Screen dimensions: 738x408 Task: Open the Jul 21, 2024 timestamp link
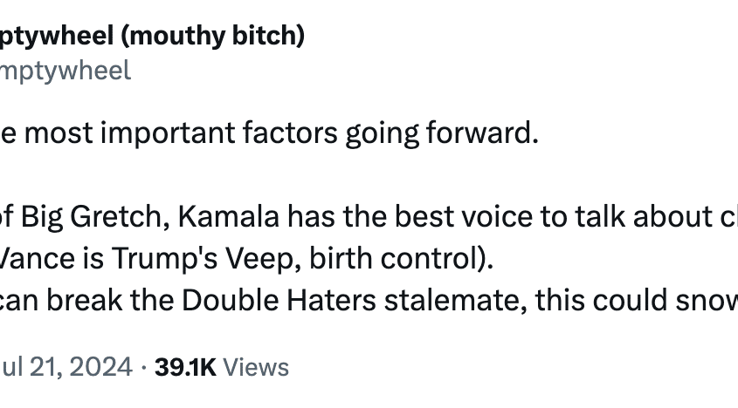[66, 367]
